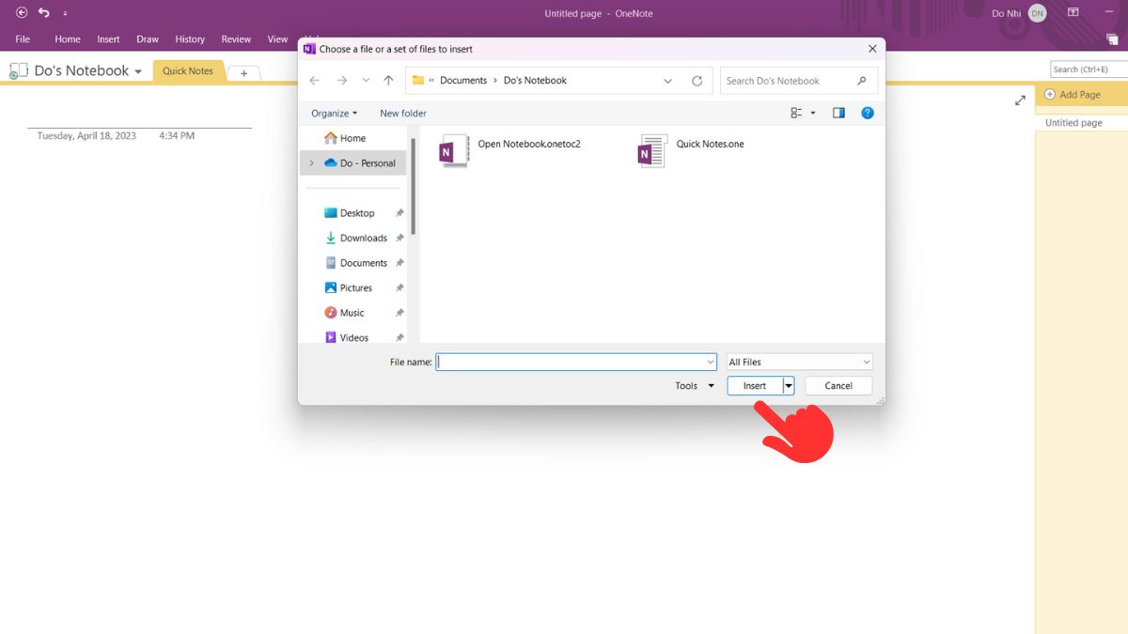1128x634 pixels.
Task: Select Home in the navigation pane
Action: coord(353,138)
